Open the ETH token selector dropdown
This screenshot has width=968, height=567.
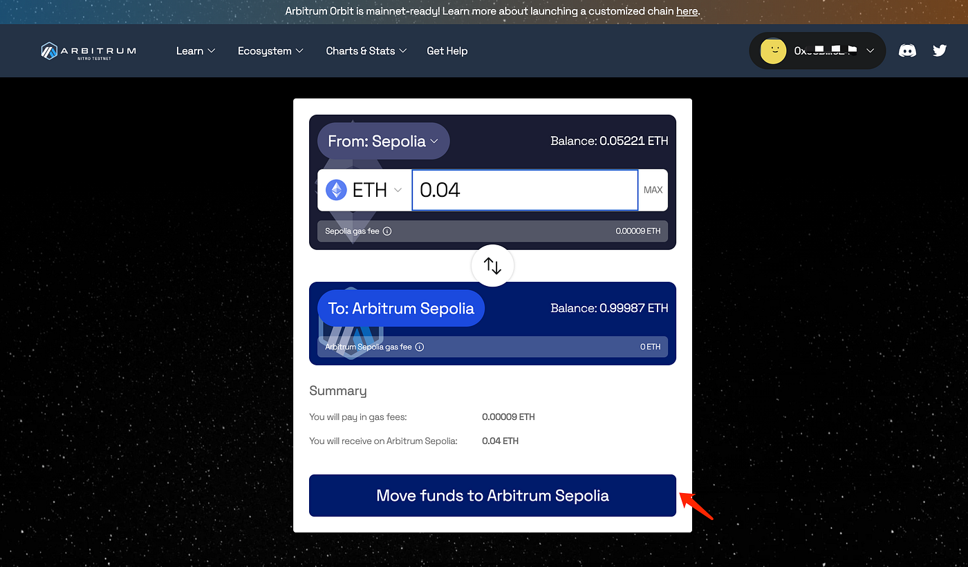coord(364,190)
